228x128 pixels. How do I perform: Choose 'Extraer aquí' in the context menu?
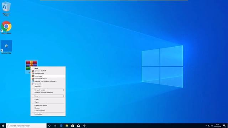pyautogui.click(x=48, y=76)
